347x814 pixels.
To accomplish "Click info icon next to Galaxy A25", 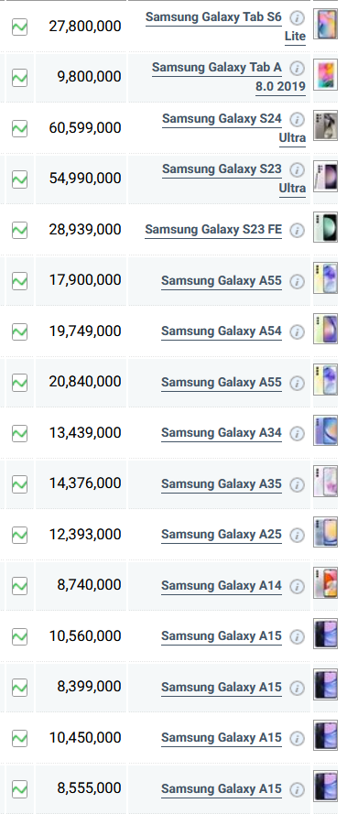I will click(x=297, y=536).
